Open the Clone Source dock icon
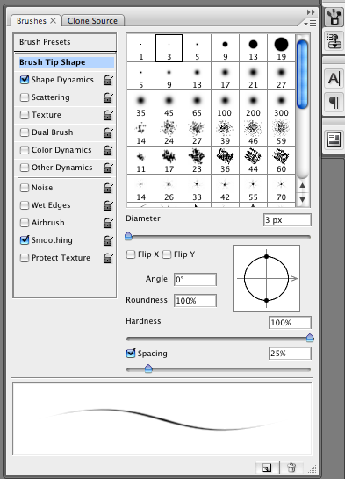This screenshot has width=345, height=479. [334, 41]
